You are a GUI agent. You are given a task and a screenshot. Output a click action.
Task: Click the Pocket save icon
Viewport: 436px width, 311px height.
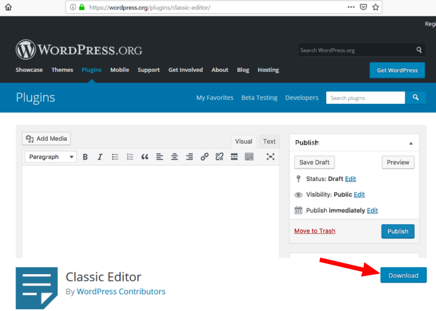click(x=363, y=8)
